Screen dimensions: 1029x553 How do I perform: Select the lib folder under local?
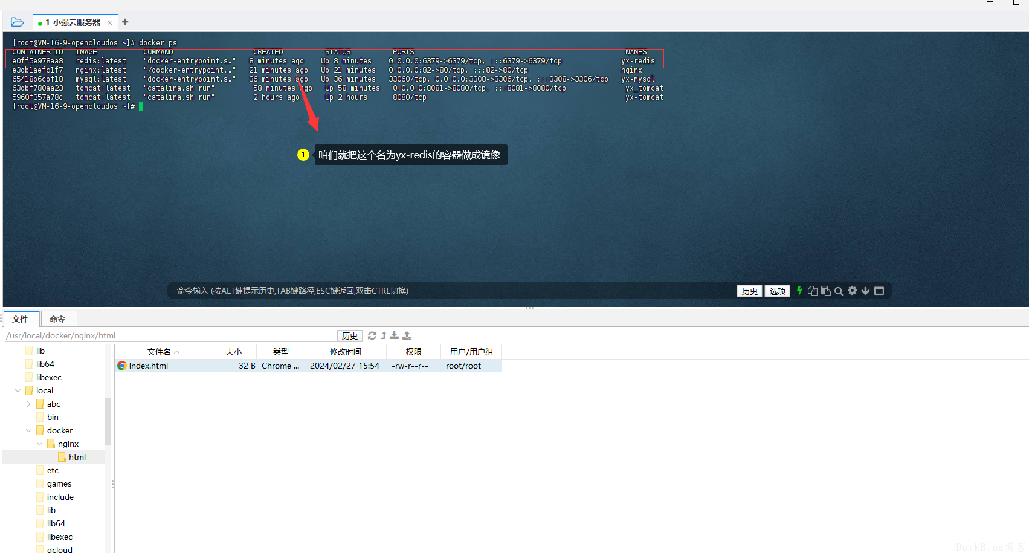point(51,510)
